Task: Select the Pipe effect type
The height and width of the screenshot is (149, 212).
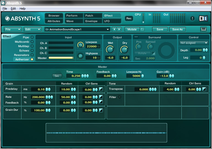Action: (x=32, y=37)
